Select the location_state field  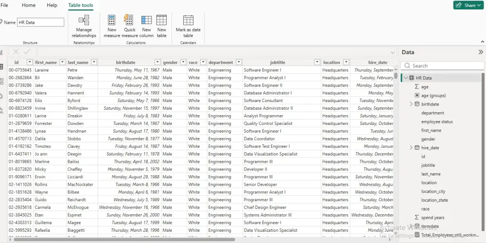(x=434, y=200)
